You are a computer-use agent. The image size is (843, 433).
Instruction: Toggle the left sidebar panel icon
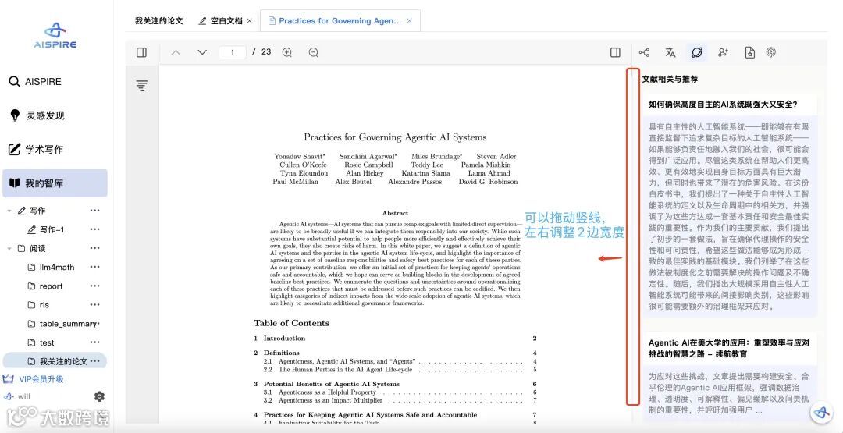point(141,52)
